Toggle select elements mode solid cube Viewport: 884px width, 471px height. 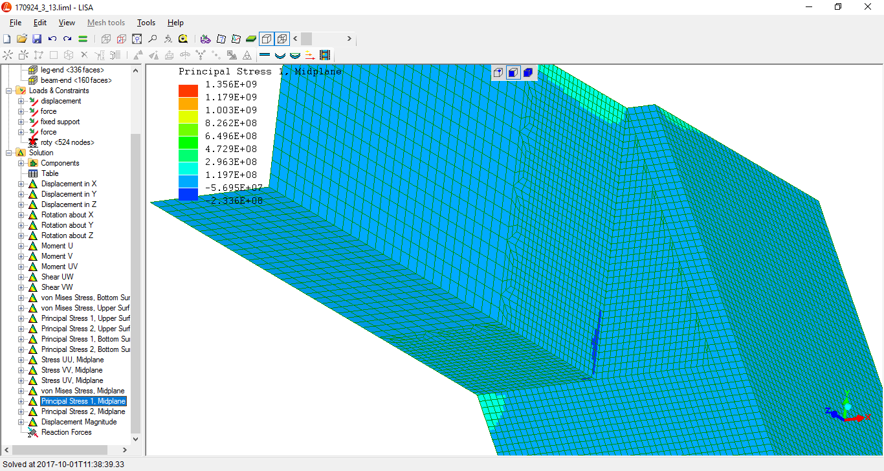(x=528, y=72)
